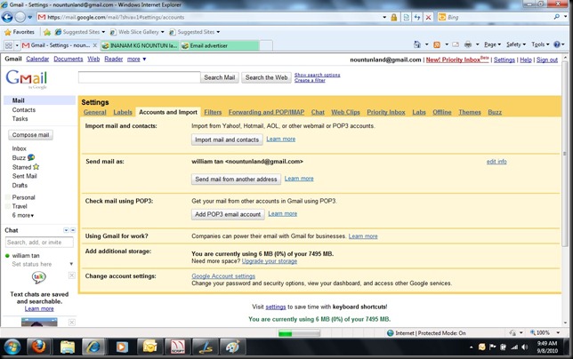Click the Buzz icon in sidebar
The image size is (573, 359).
point(31,157)
